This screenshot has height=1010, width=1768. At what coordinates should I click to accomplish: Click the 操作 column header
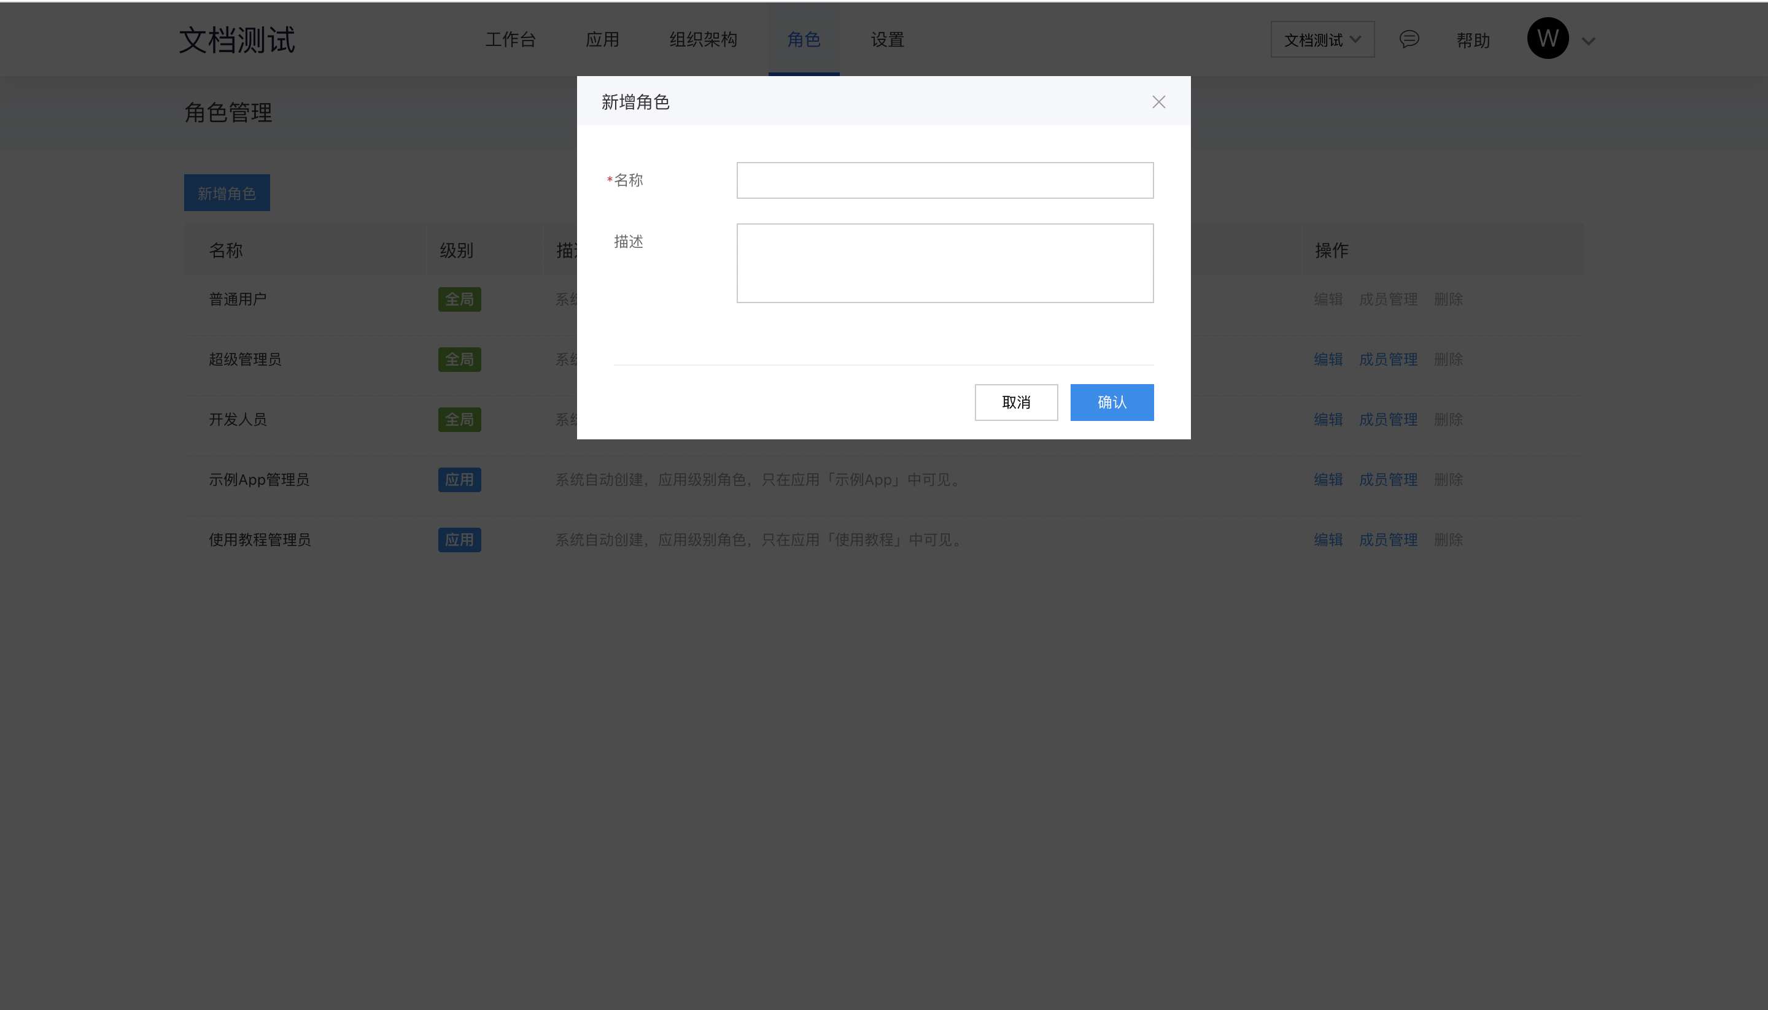pyautogui.click(x=1332, y=250)
